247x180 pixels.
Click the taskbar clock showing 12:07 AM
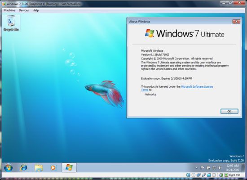coord(233,168)
